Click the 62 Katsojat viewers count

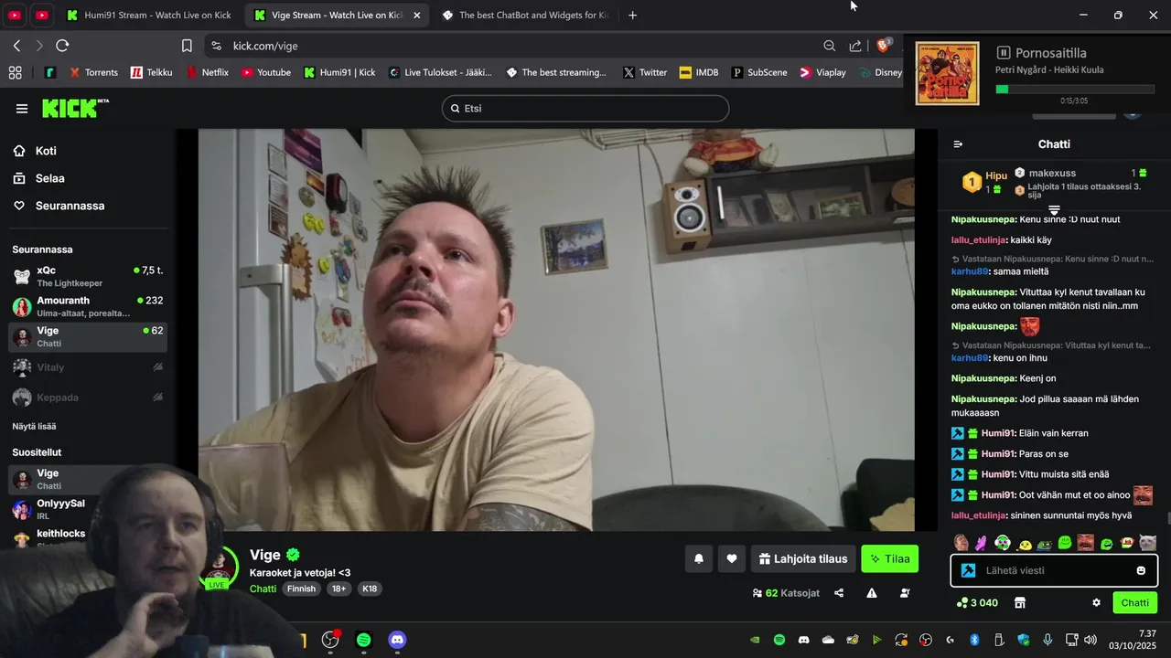[786, 593]
